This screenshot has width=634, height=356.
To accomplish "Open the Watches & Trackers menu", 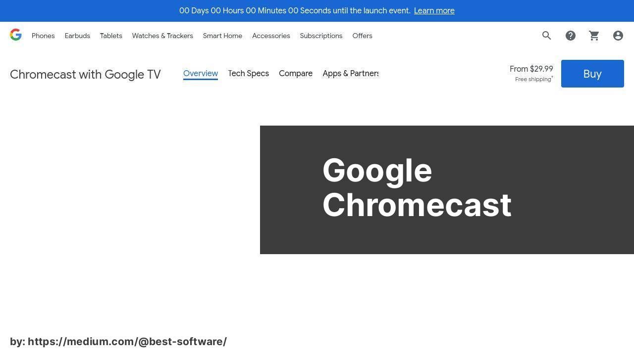I will 162,36.
